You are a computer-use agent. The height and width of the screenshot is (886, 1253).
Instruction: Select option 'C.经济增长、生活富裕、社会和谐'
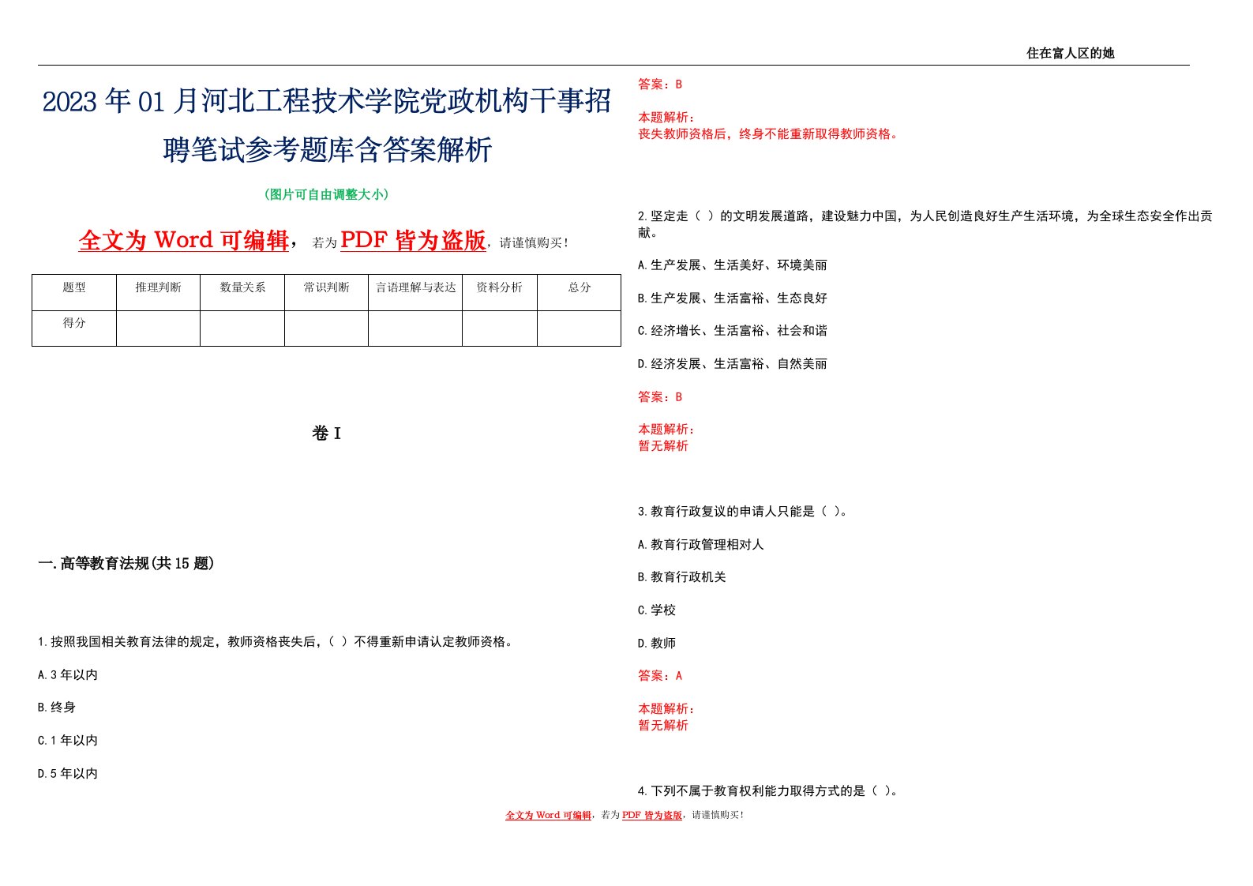click(733, 331)
